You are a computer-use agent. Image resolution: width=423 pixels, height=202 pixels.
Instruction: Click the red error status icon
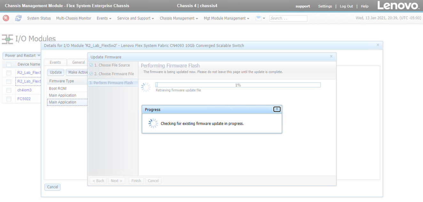(x=6, y=18)
